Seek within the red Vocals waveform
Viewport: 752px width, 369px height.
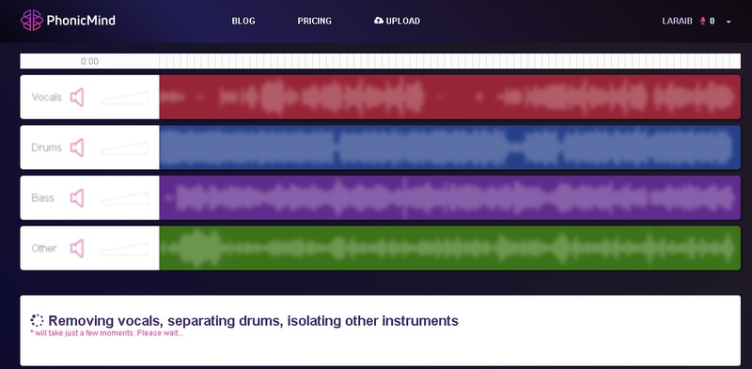(x=450, y=97)
